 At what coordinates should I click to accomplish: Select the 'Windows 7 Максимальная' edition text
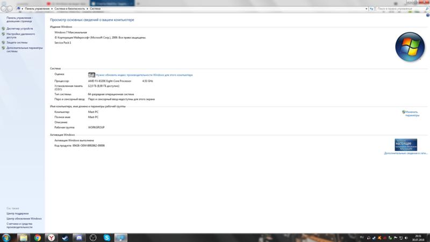(70, 32)
